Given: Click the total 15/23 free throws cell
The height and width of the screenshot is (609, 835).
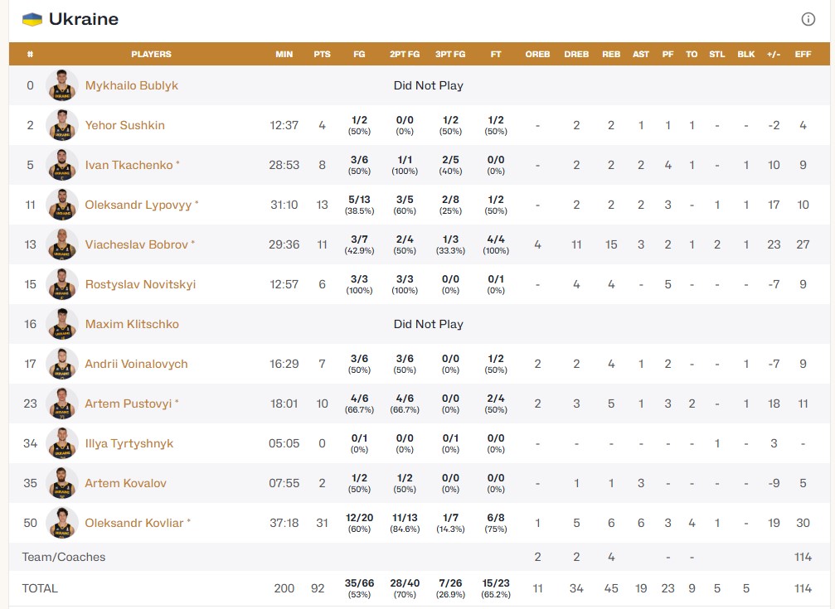Looking at the screenshot, I should [496, 588].
